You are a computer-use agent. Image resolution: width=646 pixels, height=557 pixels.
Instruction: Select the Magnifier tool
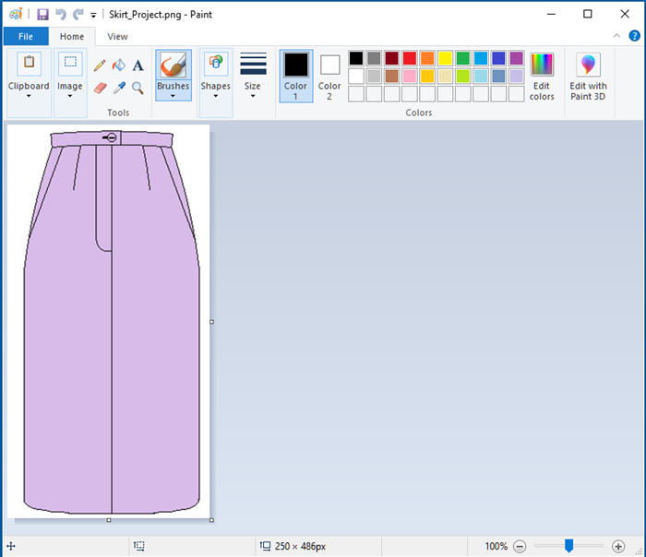pyautogui.click(x=138, y=89)
